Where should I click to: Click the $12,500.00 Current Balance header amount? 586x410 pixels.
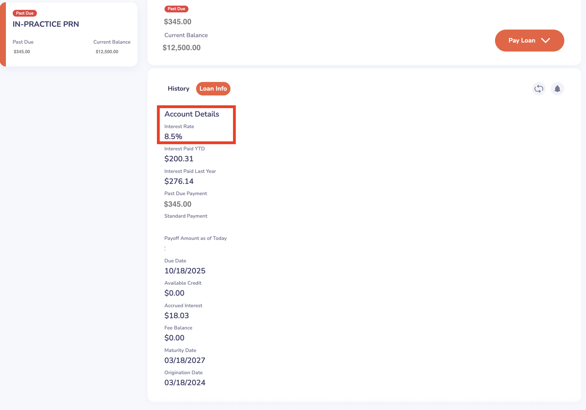pos(181,48)
